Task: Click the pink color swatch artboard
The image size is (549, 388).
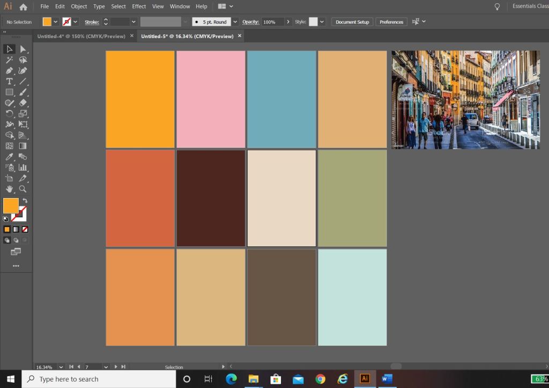Action: 211,99
